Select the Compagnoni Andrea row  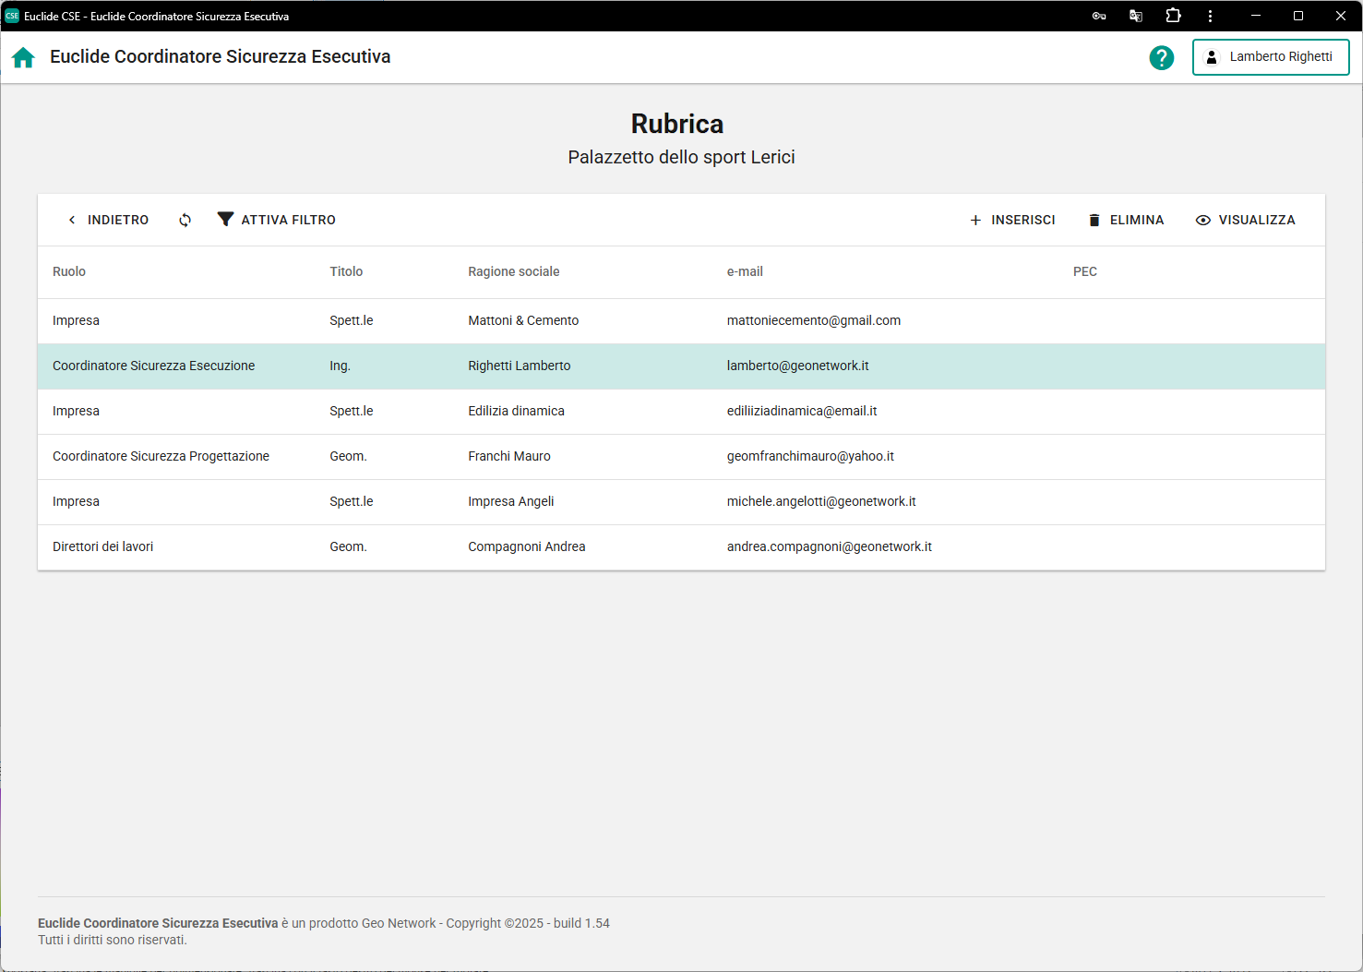[526, 546]
